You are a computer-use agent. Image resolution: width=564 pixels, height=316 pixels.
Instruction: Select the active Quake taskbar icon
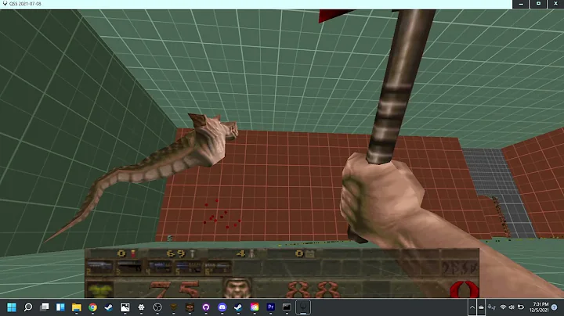303,307
